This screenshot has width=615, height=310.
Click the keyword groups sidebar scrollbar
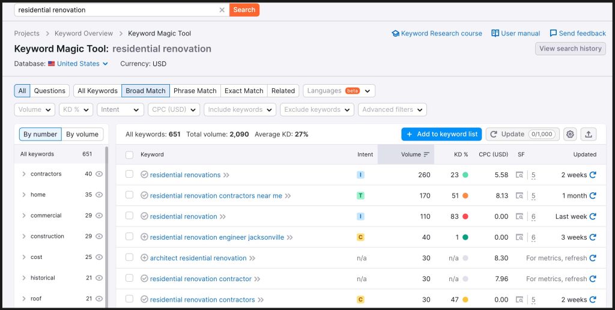[107, 228]
